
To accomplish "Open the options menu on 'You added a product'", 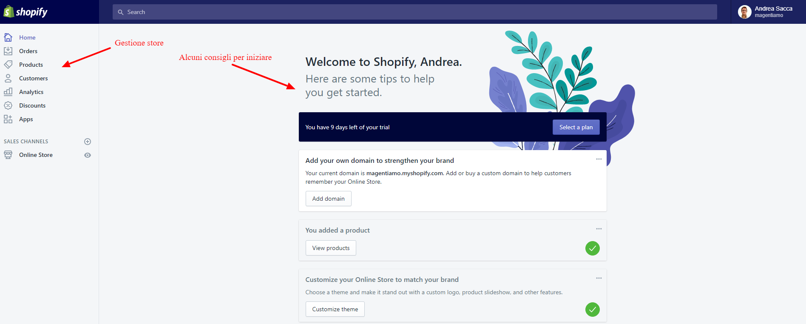I will point(599,229).
